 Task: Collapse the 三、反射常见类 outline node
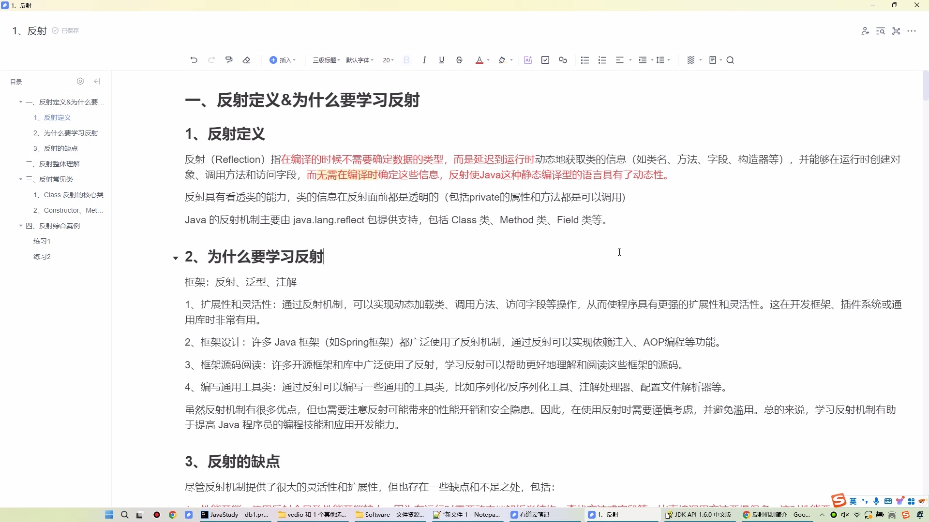[21, 179]
